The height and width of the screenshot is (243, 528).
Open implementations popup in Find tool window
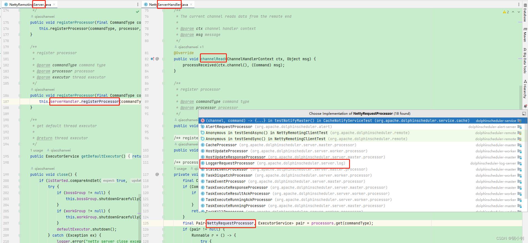(x=524, y=114)
